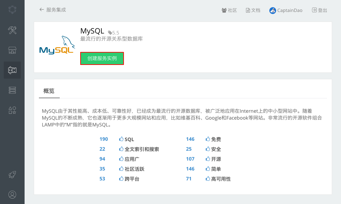Click the CaptainDao user account

click(x=286, y=10)
